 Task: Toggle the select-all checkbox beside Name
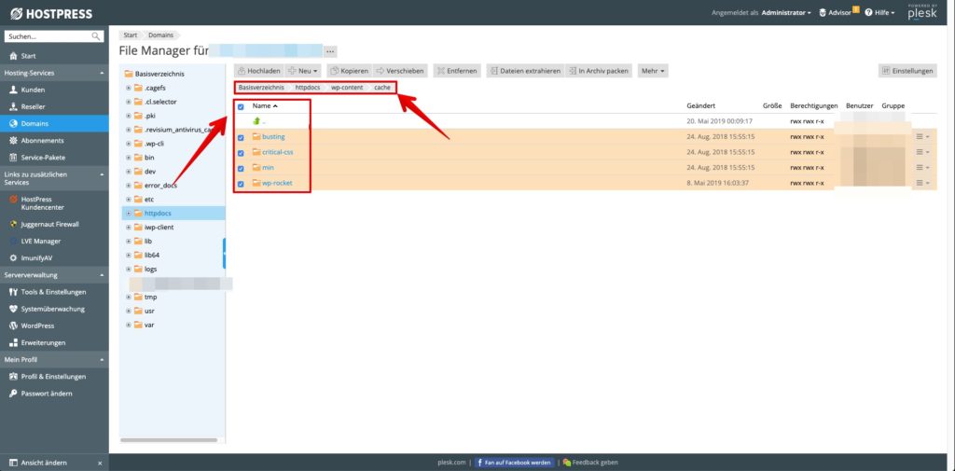click(x=241, y=106)
